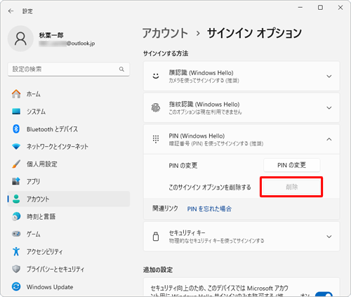The width and height of the screenshot is (351, 297).
Task: Click the 時刻と言語 globe clock icon
Action: 16,216
